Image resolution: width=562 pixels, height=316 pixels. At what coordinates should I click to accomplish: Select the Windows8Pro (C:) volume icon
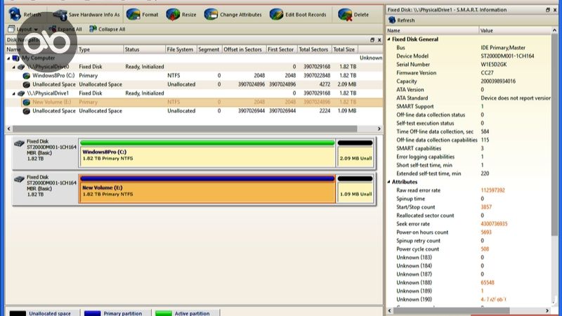click(x=26, y=76)
